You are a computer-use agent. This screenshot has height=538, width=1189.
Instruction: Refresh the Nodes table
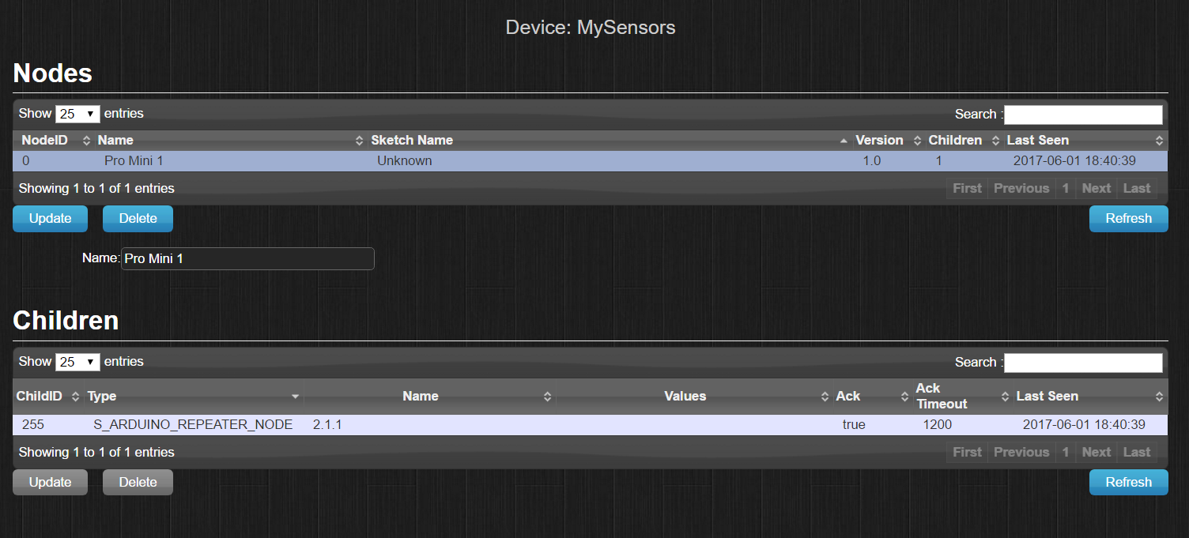(x=1128, y=219)
